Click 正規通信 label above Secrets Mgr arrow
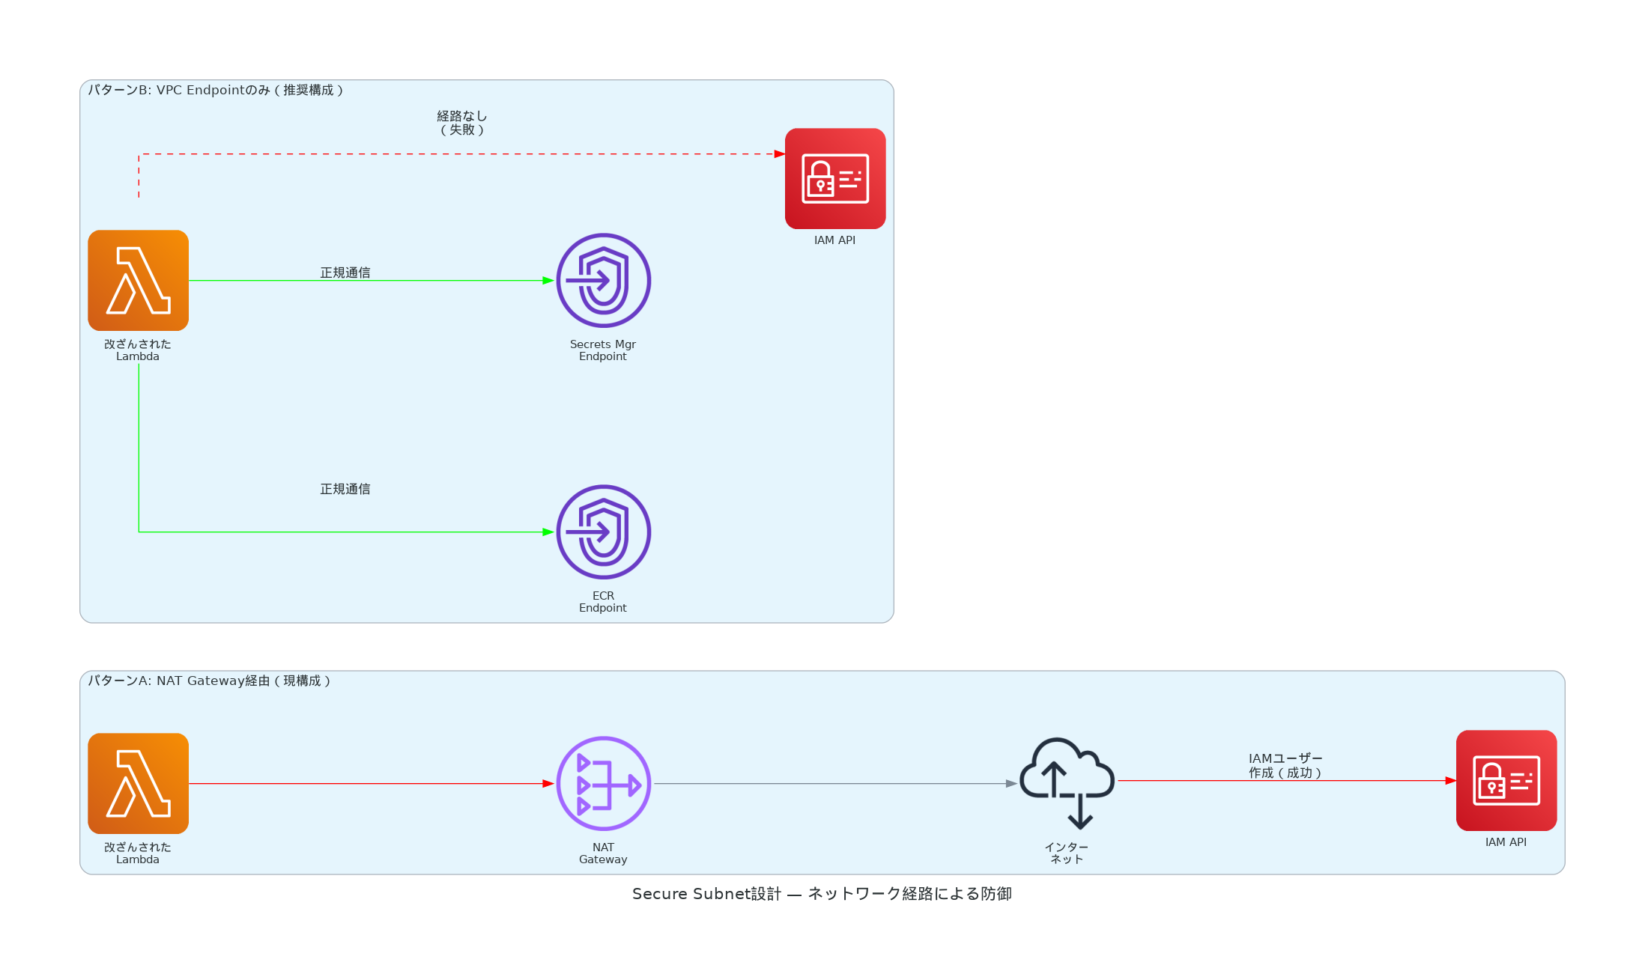Viewport: 1645px width, 980px height. [345, 273]
